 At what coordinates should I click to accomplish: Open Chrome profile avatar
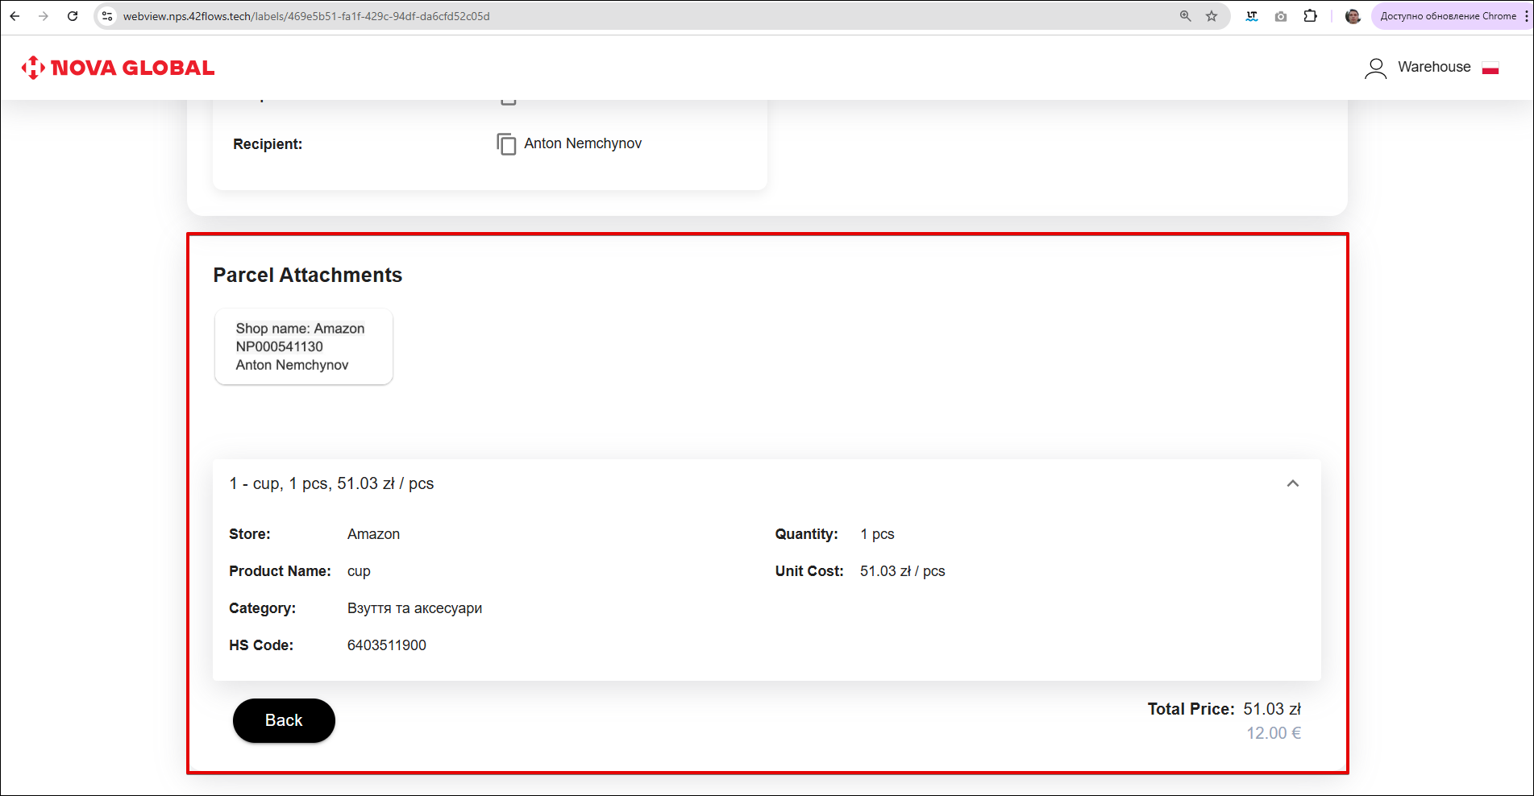coord(1353,16)
